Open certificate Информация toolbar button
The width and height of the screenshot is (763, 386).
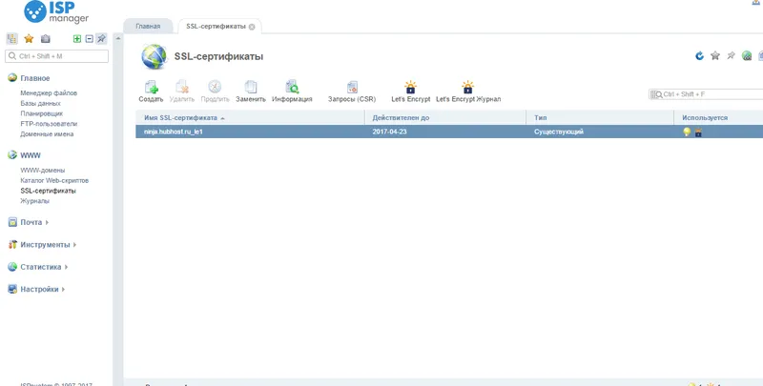pos(292,91)
